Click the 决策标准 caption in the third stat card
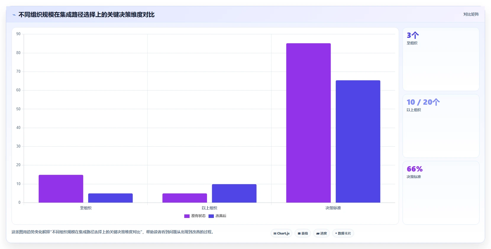The width and height of the screenshot is (491, 249). [x=414, y=177]
